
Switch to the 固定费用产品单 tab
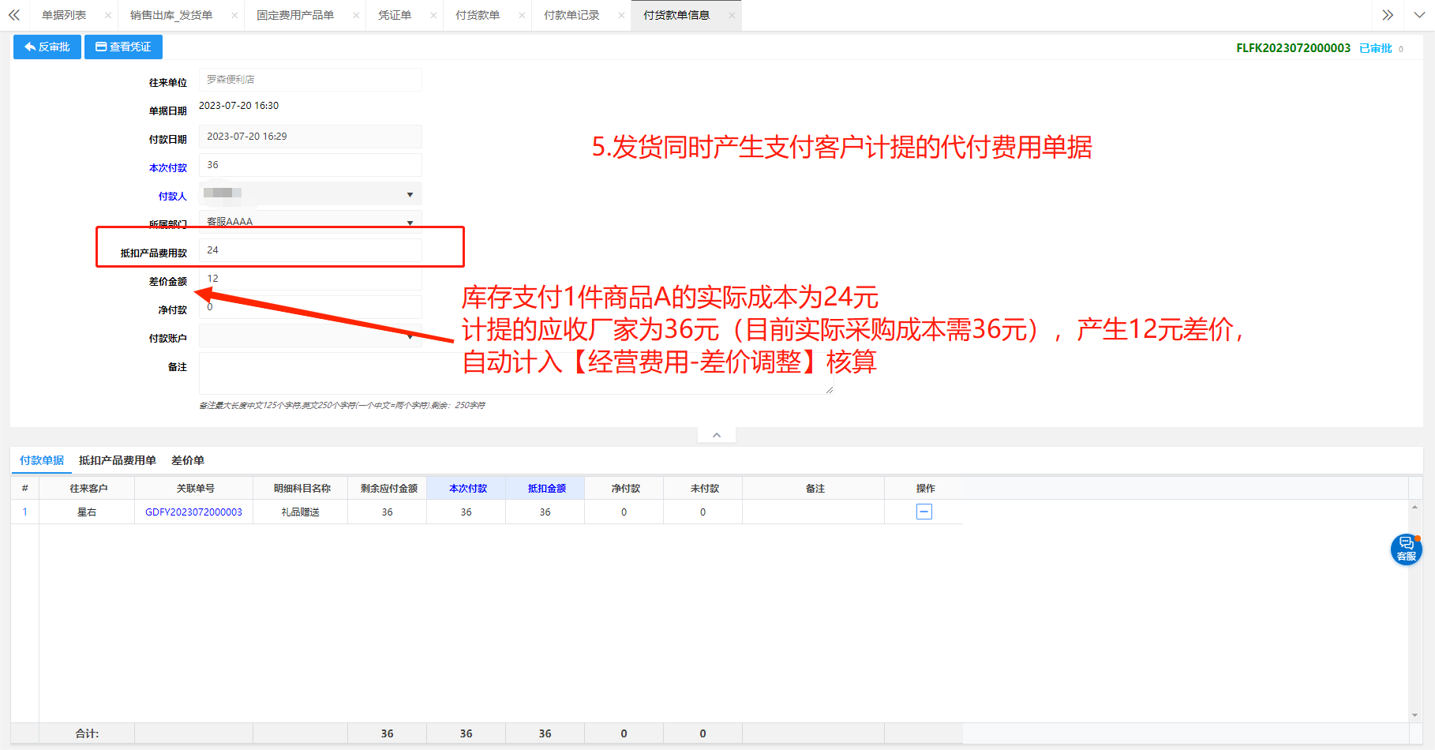[295, 16]
